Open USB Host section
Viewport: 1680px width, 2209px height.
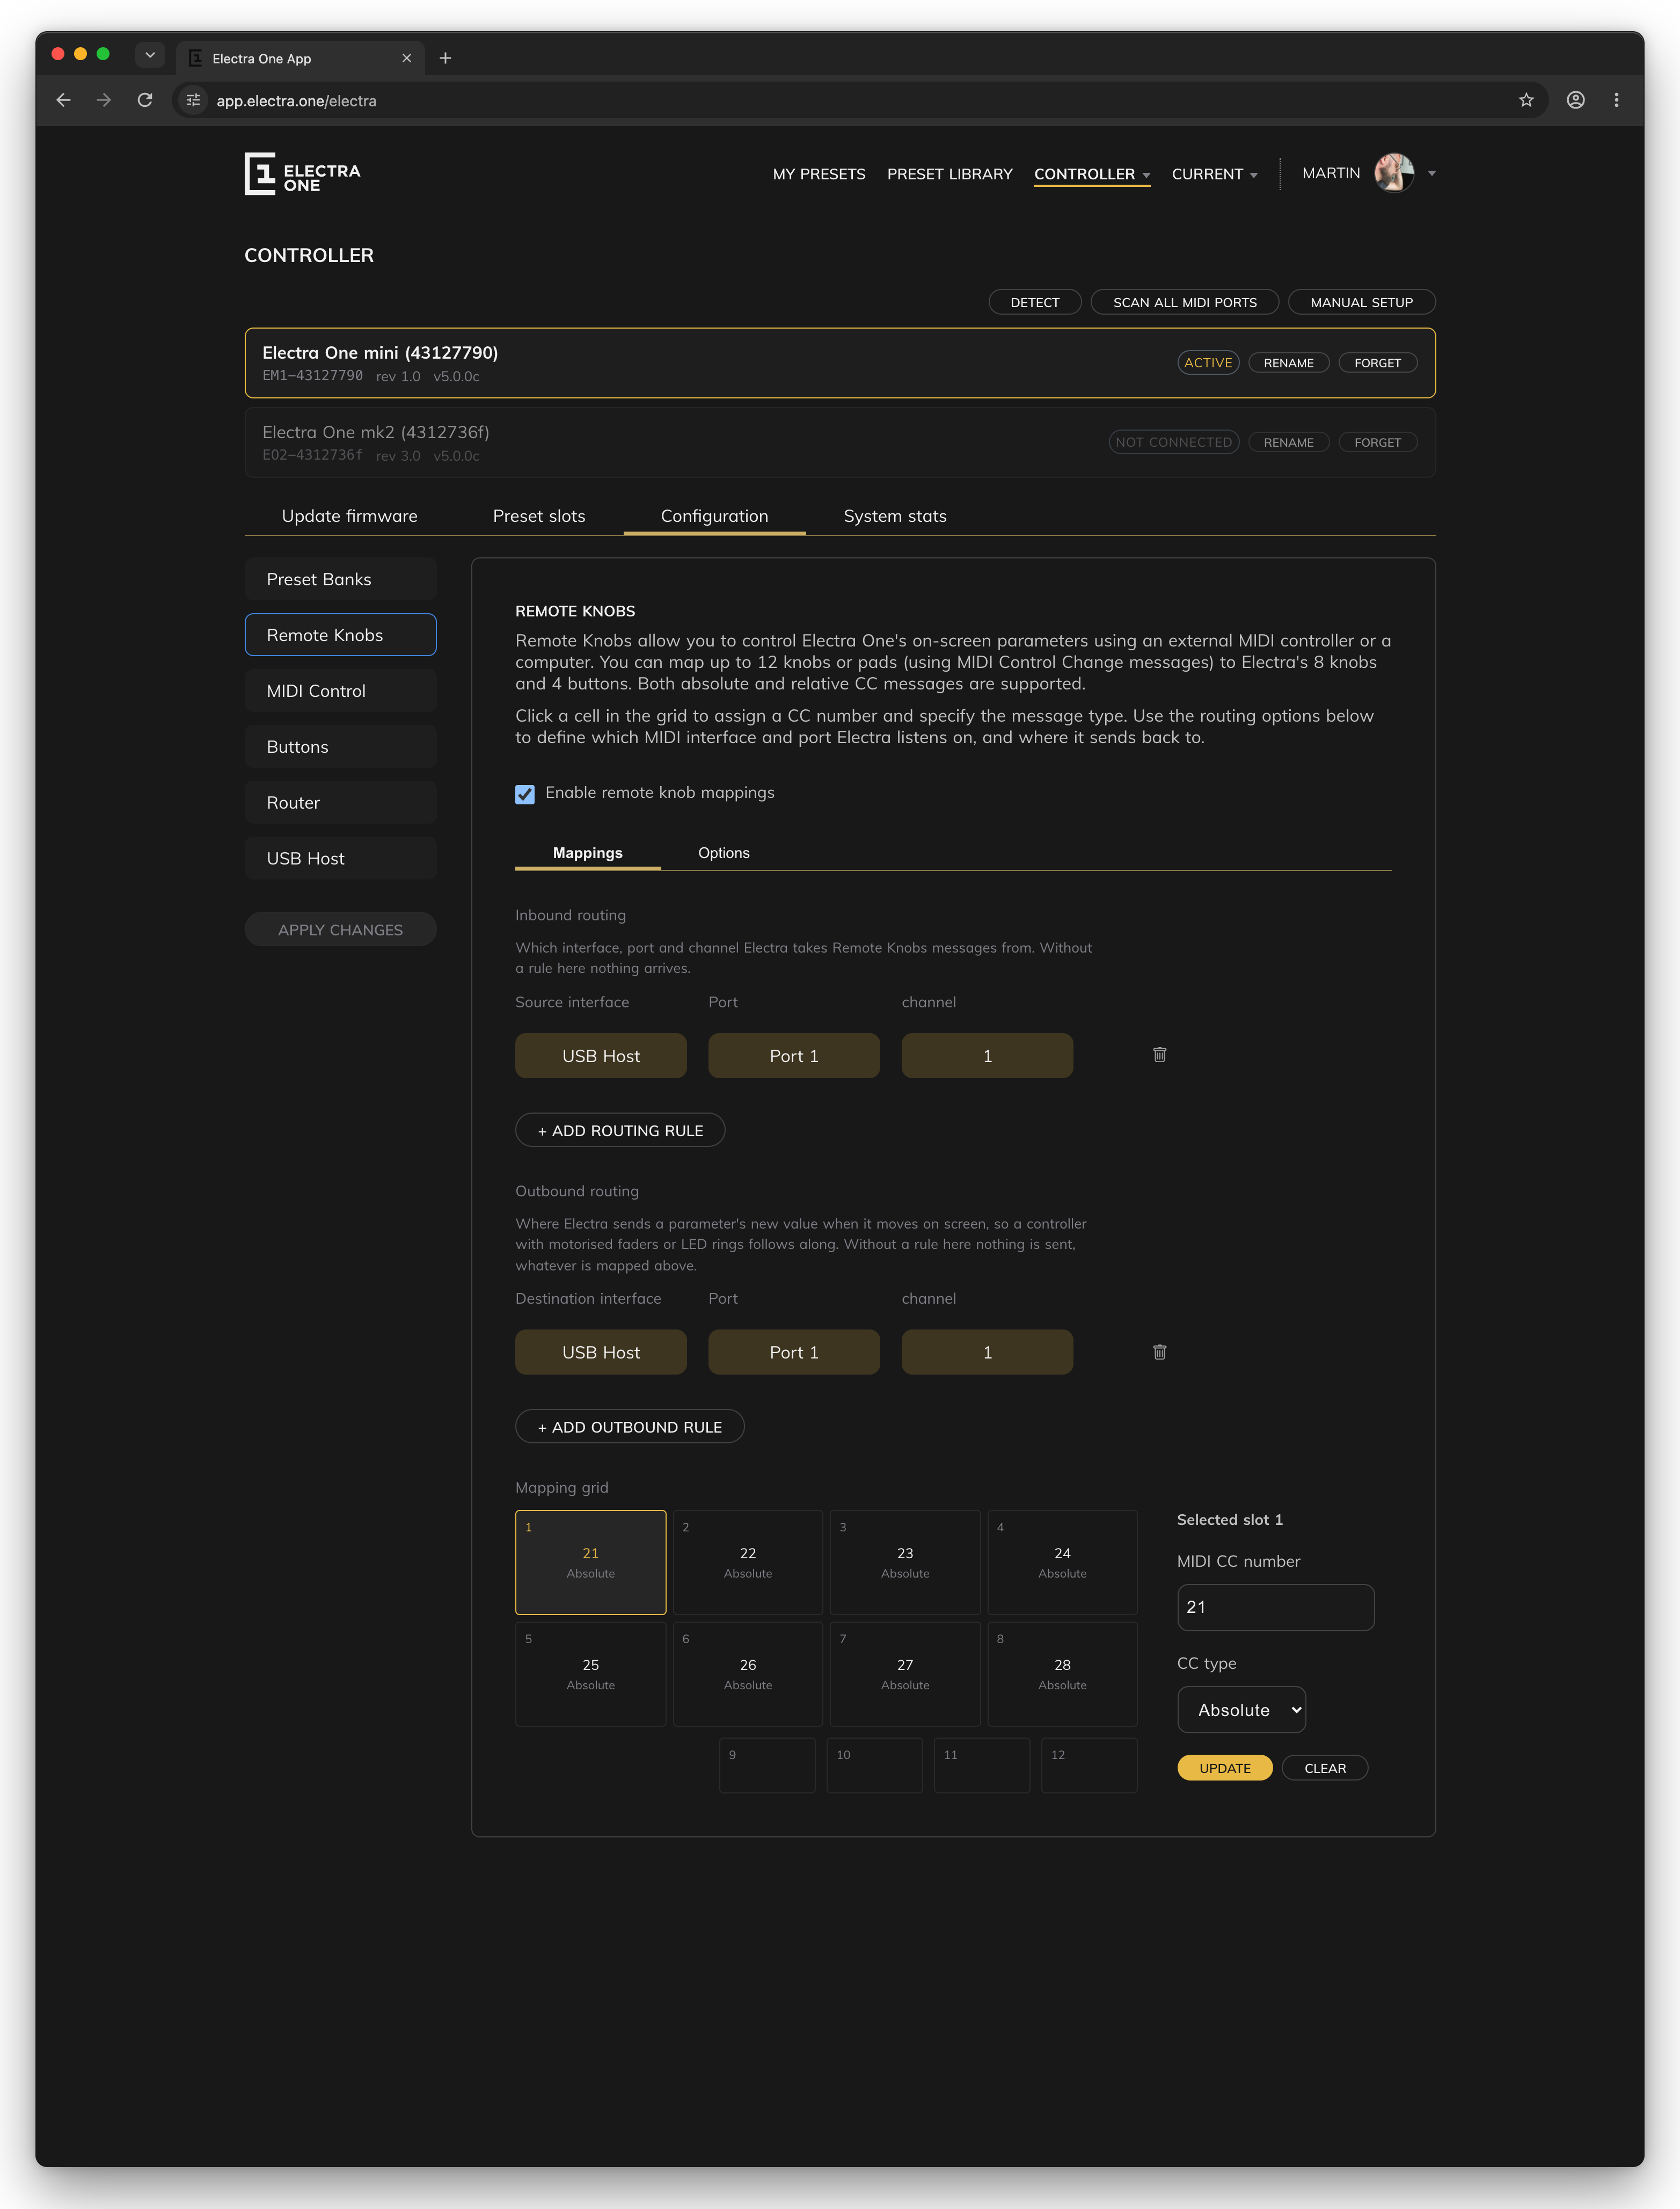click(340, 859)
